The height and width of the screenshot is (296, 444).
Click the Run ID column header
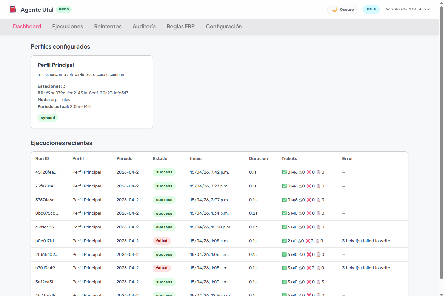(x=42, y=159)
